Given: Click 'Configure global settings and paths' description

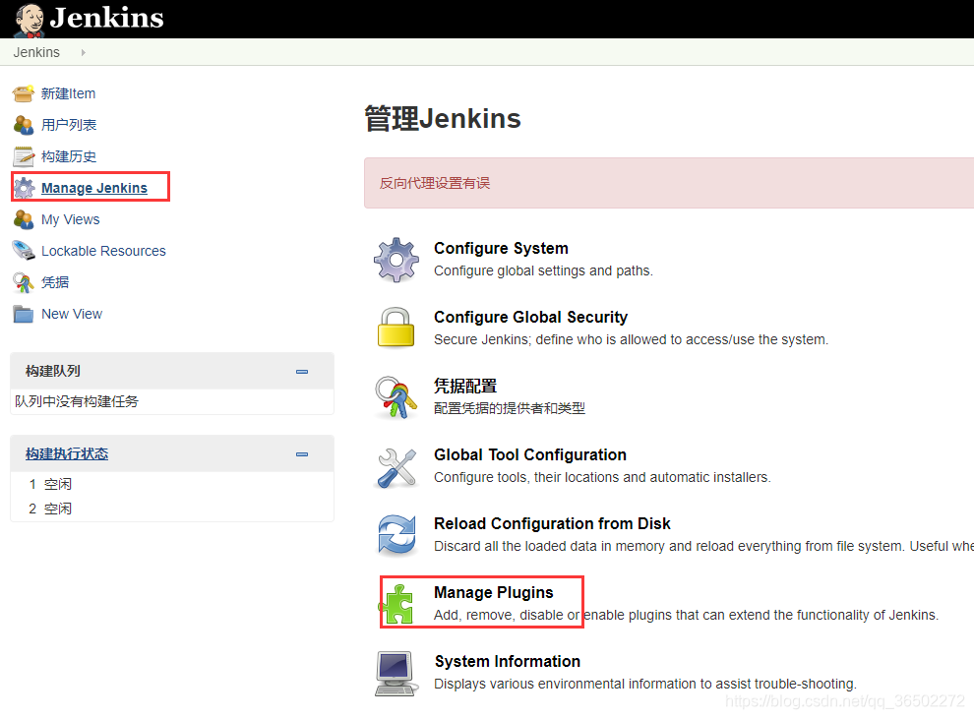Looking at the screenshot, I should [x=543, y=270].
